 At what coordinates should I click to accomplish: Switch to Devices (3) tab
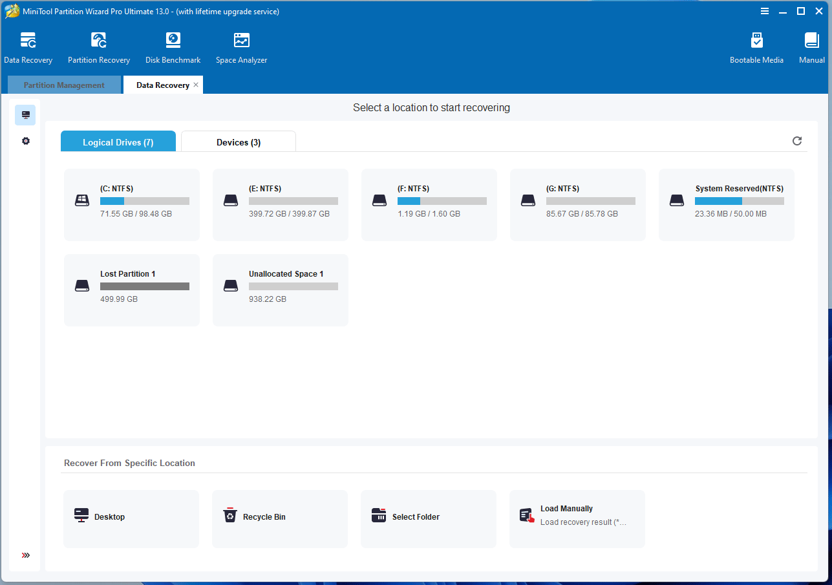239,142
